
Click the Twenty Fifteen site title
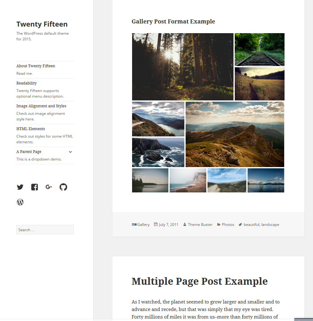pos(42,24)
